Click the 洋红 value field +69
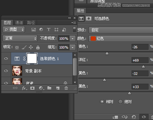This screenshot has width=153, height=120. tap(140, 60)
